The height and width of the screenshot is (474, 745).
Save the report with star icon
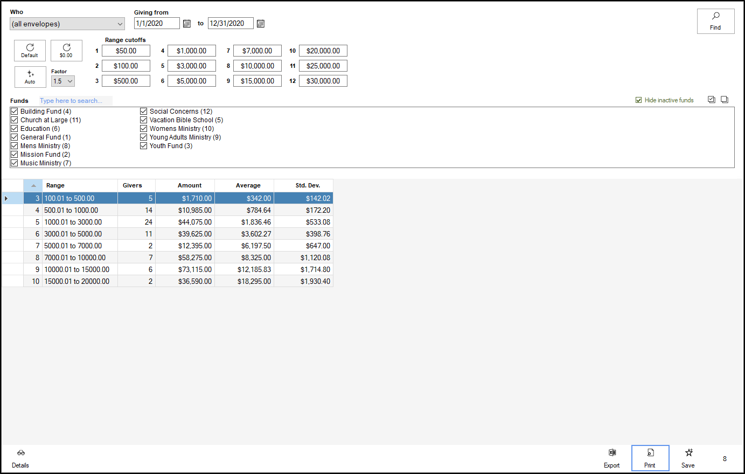pos(688,458)
